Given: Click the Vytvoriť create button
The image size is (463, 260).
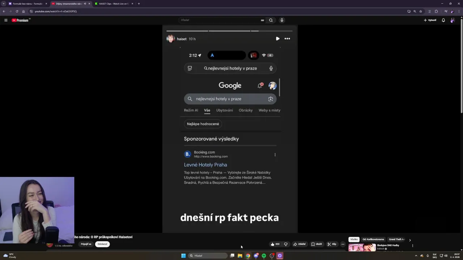Looking at the screenshot, I should pos(430,20).
